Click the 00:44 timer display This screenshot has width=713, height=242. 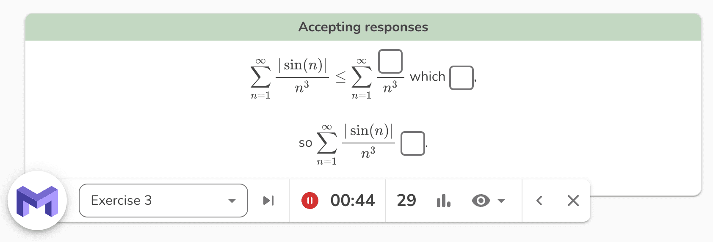click(352, 201)
